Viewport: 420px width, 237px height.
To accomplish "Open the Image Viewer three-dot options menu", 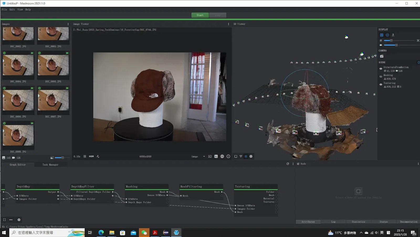I will 228,24.
